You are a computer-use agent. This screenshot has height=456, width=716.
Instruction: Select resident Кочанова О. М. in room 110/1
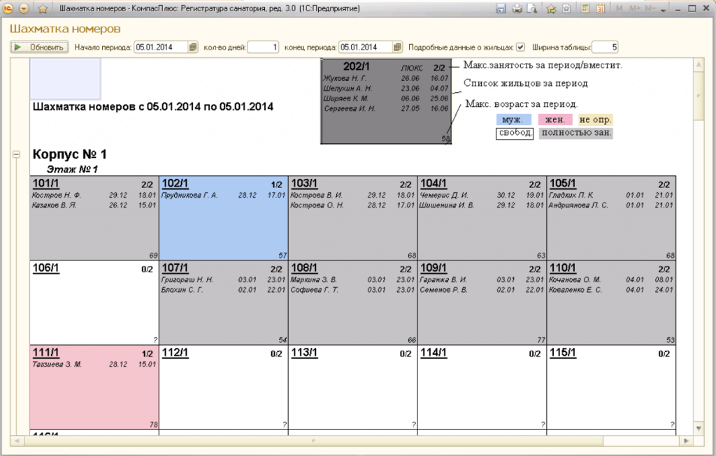point(575,279)
